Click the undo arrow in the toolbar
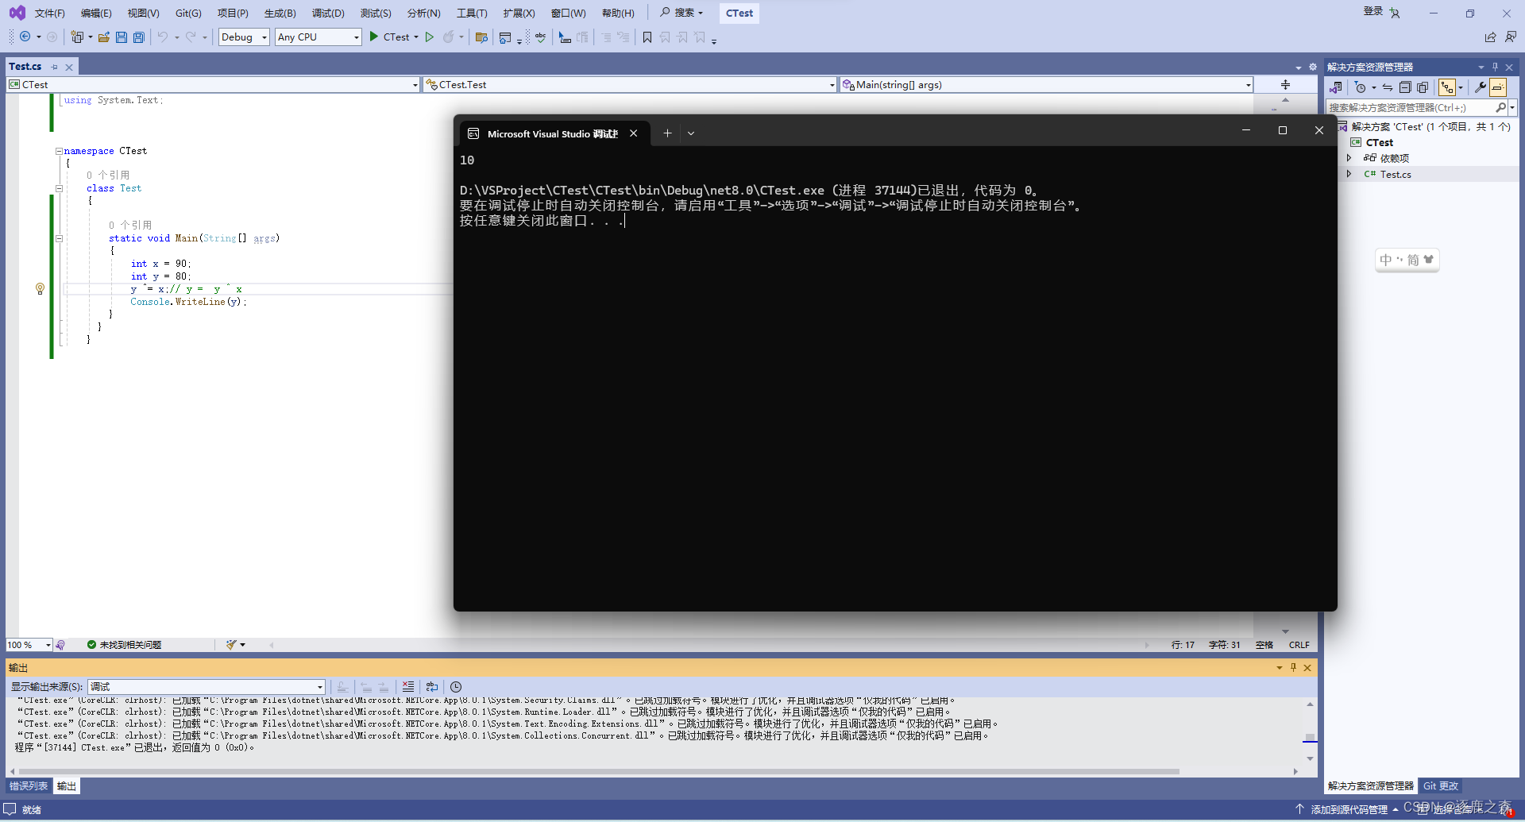Image resolution: width=1525 pixels, height=822 pixels. 163,37
